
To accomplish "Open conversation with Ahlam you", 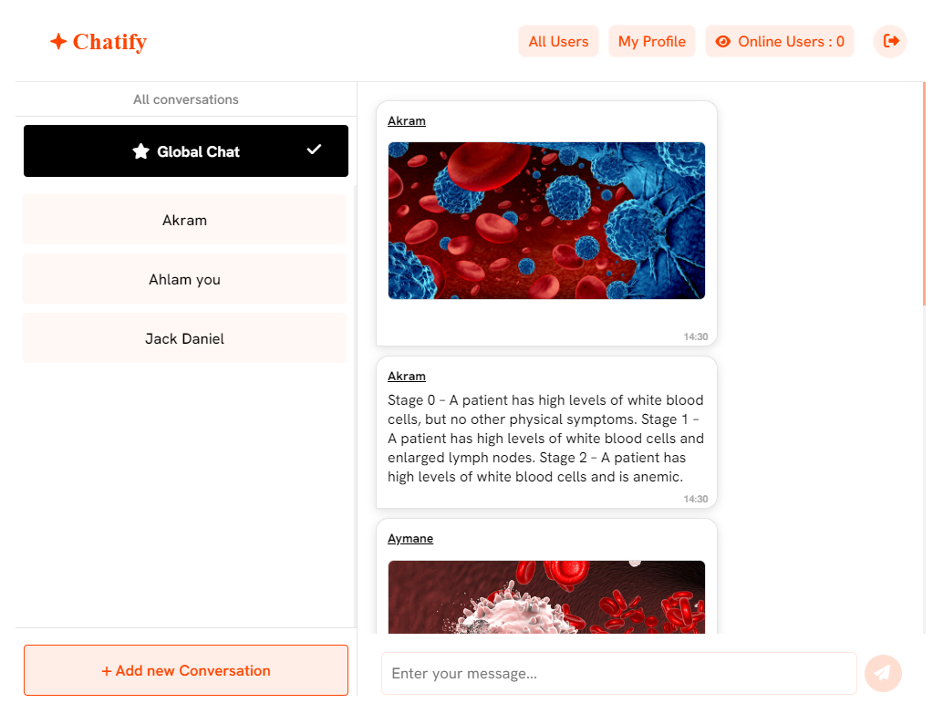I will [184, 279].
